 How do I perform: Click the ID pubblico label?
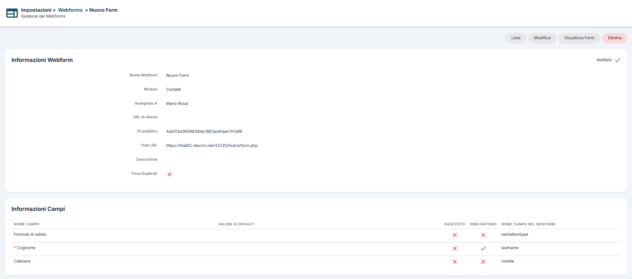[x=147, y=131]
